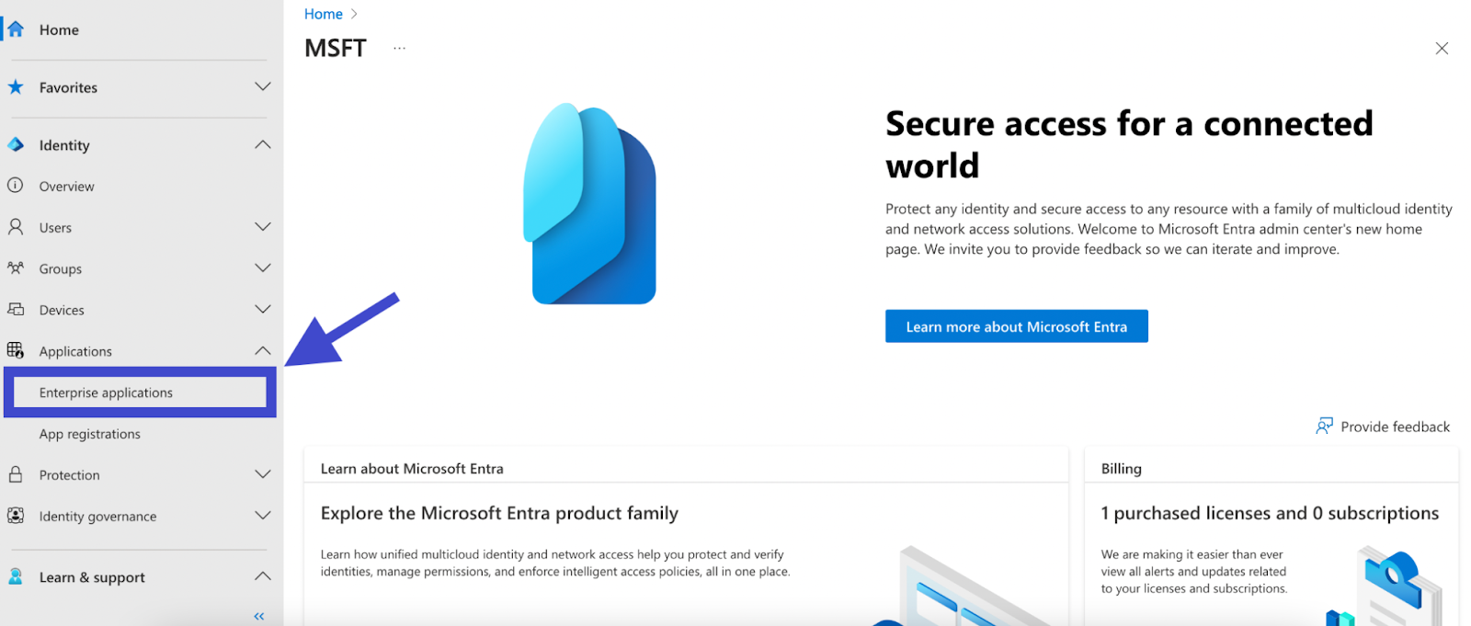
Task: Collapse the sidebar with double-chevron icon
Action: pos(259,617)
